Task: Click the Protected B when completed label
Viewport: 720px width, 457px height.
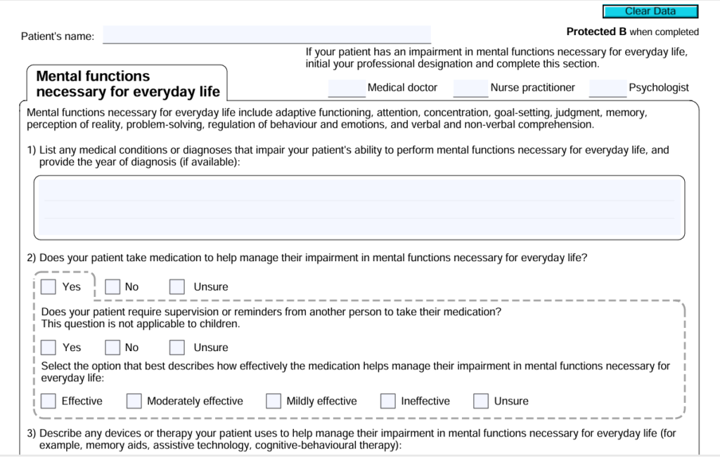Action: pos(631,32)
